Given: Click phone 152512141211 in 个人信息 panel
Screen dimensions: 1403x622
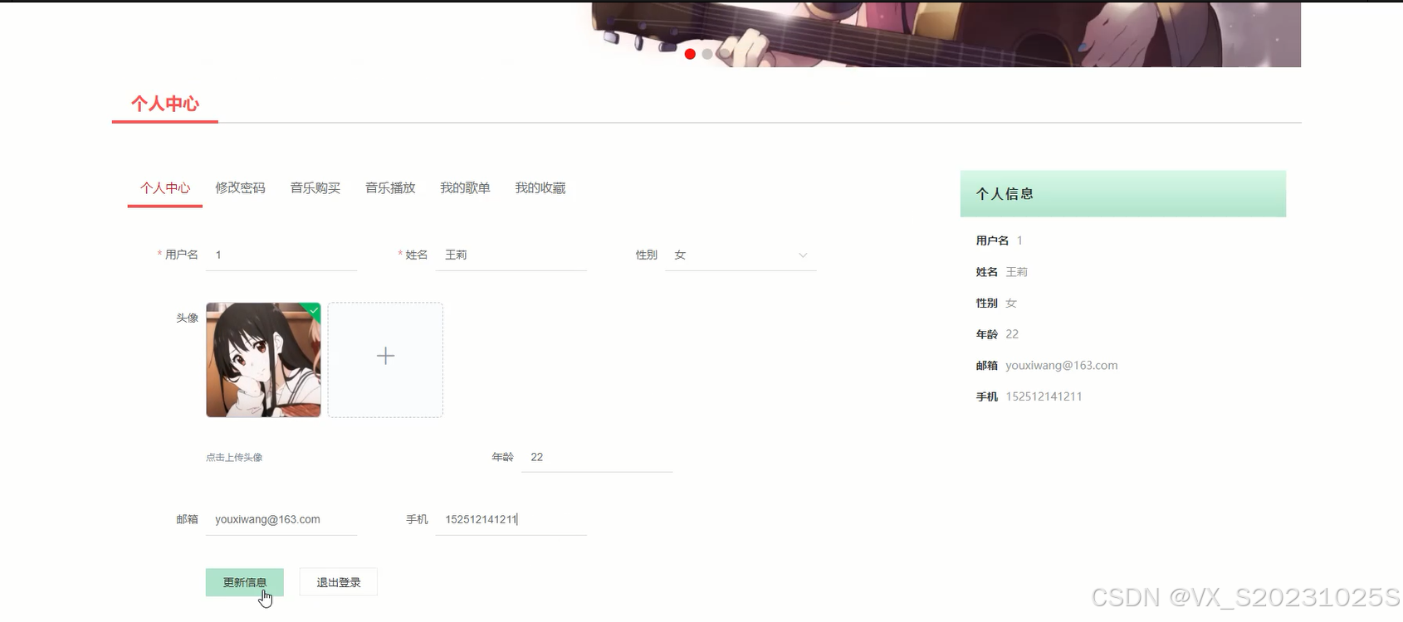Looking at the screenshot, I should [x=1044, y=396].
